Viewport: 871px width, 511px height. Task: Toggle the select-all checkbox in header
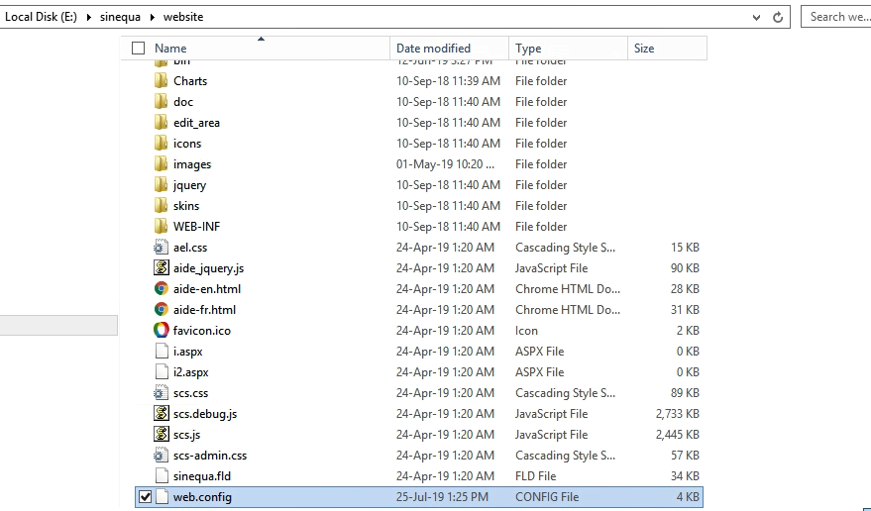138,49
